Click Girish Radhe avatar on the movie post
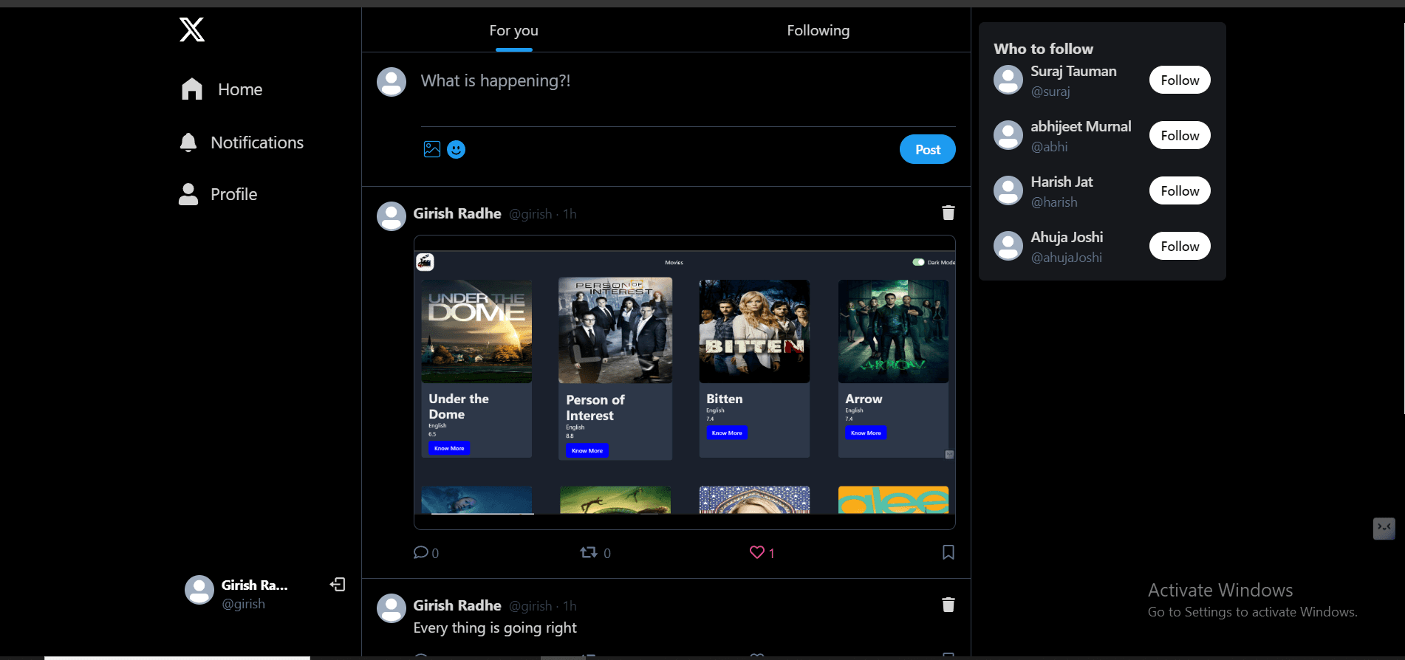 (x=392, y=216)
